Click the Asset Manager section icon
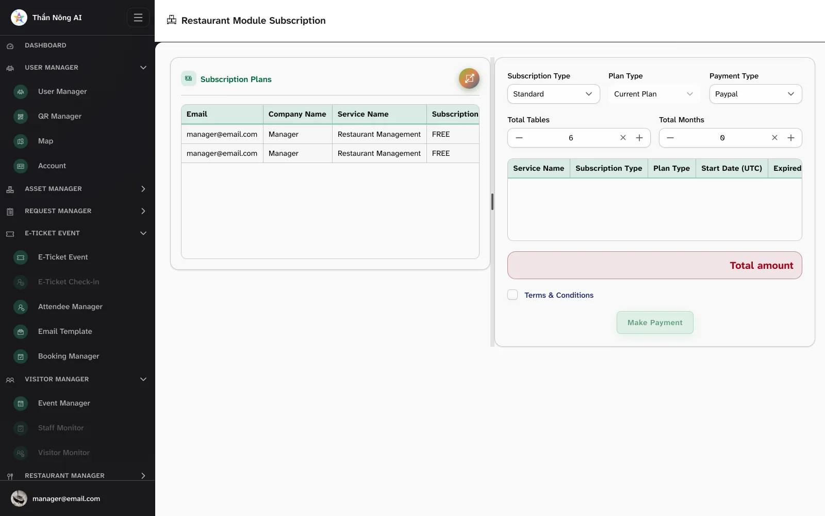Screen dimensions: 825x516 click(x=10, y=189)
